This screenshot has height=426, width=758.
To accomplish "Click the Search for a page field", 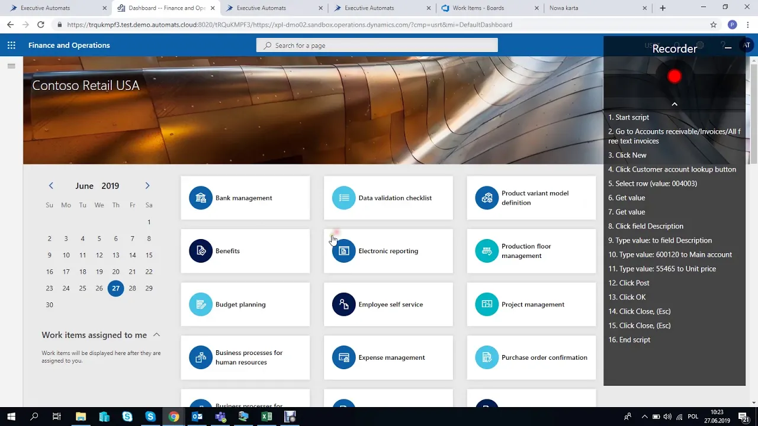I will (377, 45).
